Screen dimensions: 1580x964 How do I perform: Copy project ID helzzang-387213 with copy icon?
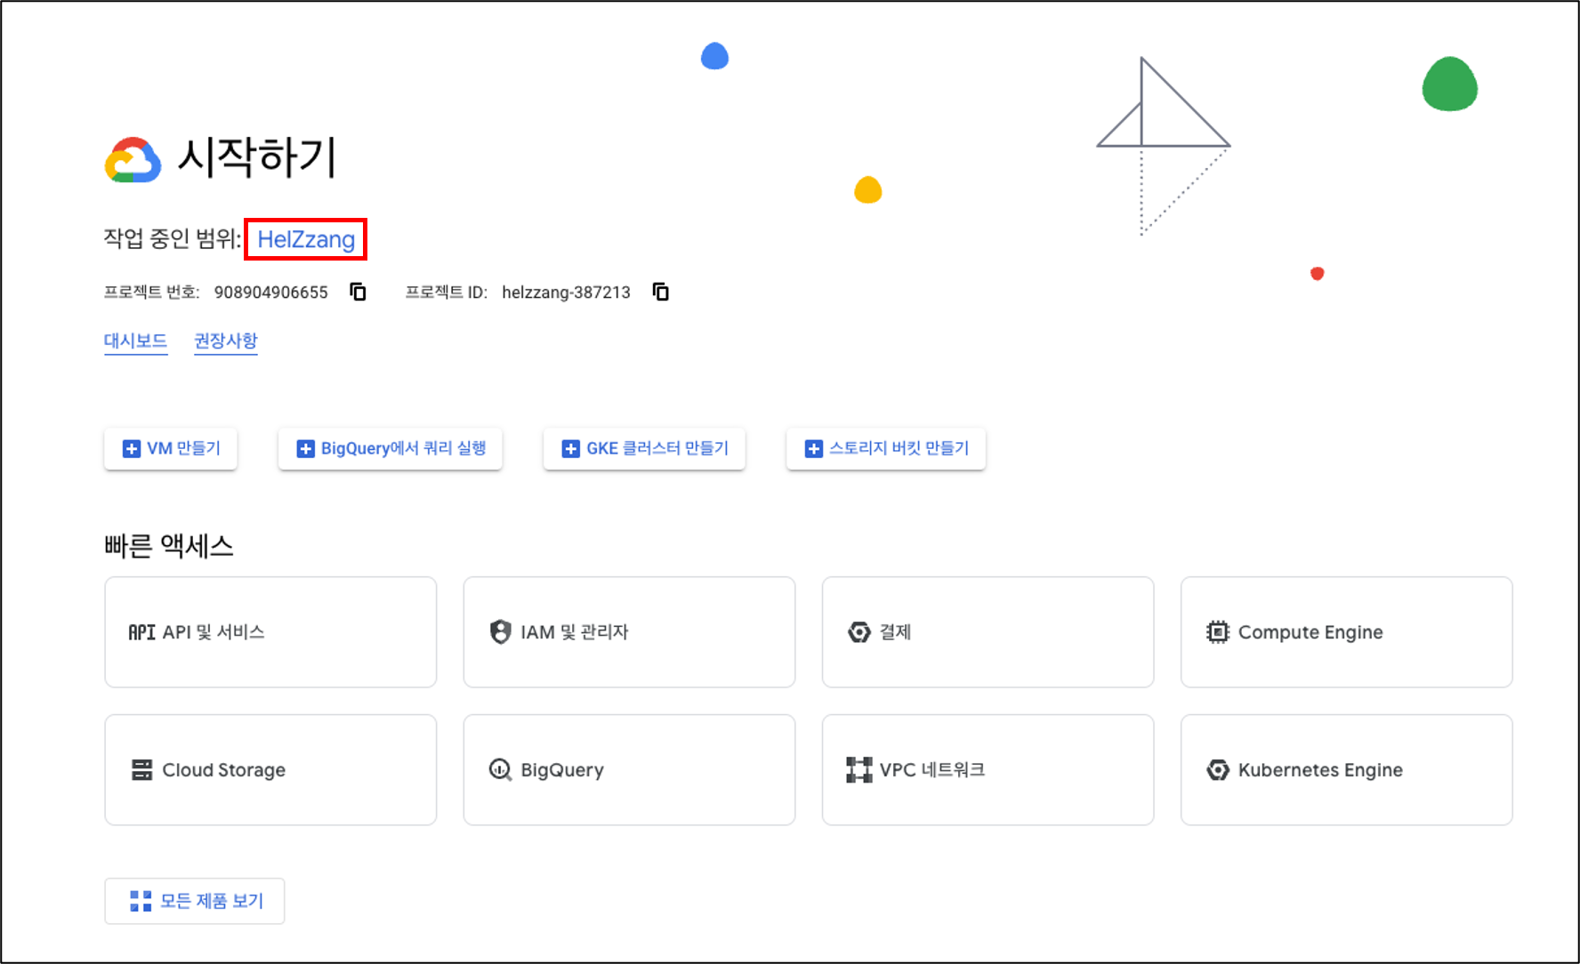pos(660,292)
